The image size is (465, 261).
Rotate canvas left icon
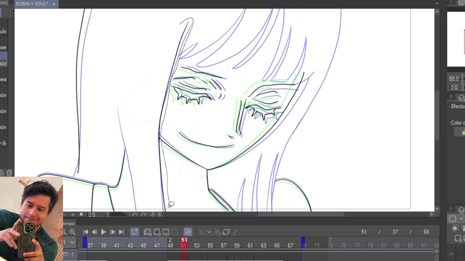point(134,215)
